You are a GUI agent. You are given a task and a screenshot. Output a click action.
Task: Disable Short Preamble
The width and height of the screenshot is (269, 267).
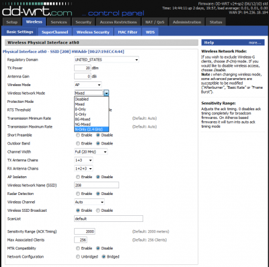click(98, 135)
